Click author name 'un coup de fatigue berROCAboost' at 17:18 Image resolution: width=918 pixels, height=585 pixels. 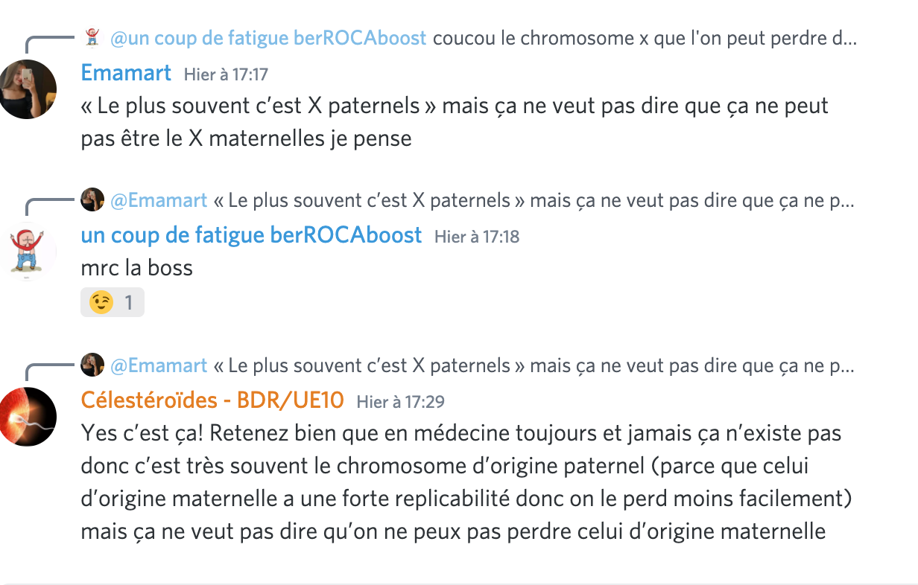point(251,236)
